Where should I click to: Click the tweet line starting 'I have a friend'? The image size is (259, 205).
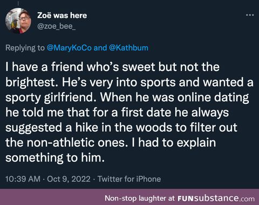(112, 67)
